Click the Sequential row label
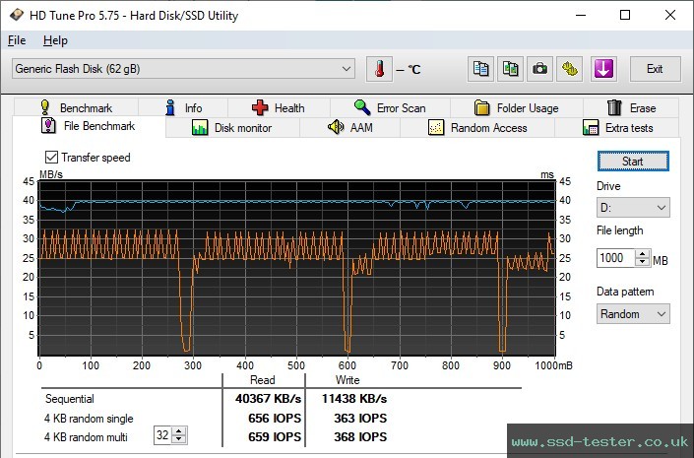This screenshot has width=694, height=458. click(70, 399)
